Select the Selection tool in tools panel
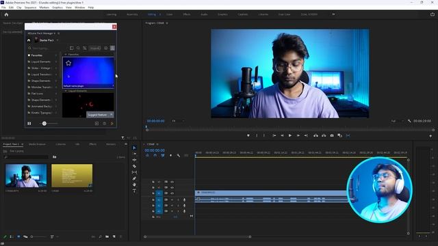Screen dimensions: 438x246 click(x=134, y=148)
